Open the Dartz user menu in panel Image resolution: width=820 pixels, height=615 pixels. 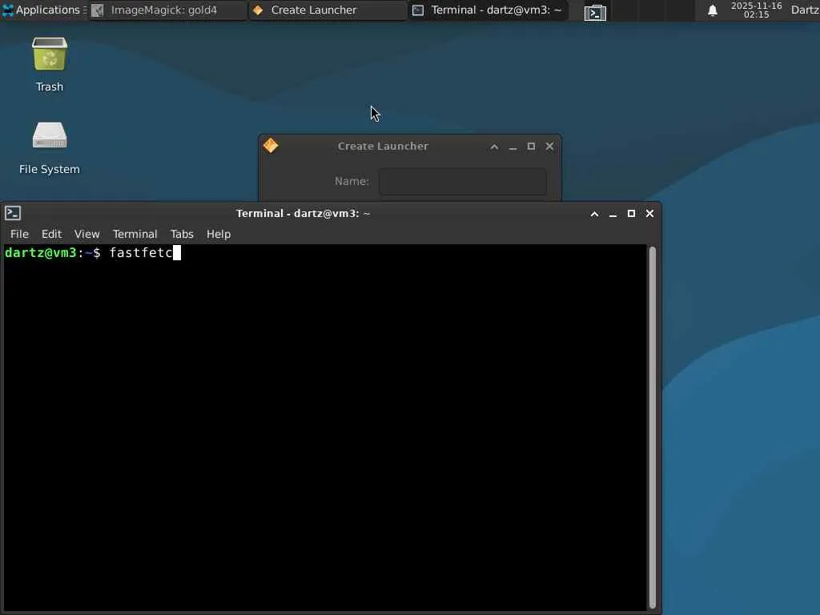point(805,10)
